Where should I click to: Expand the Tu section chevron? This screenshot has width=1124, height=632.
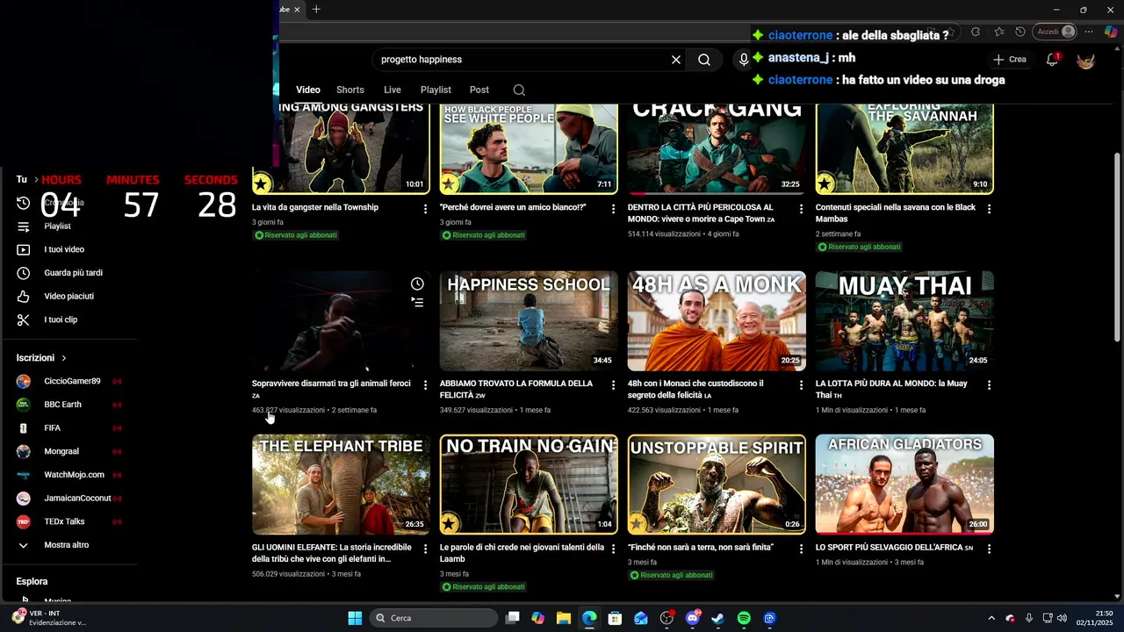[x=39, y=180]
